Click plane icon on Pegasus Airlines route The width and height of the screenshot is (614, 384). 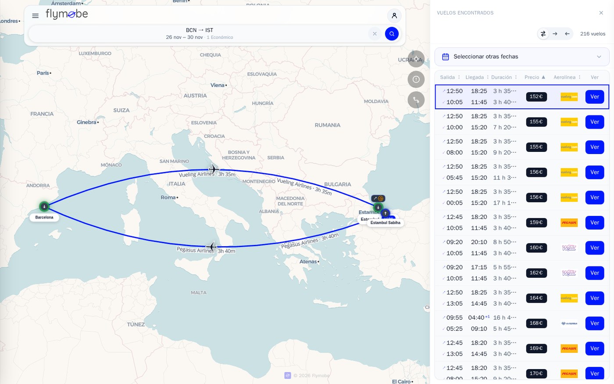tap(212, 247)
